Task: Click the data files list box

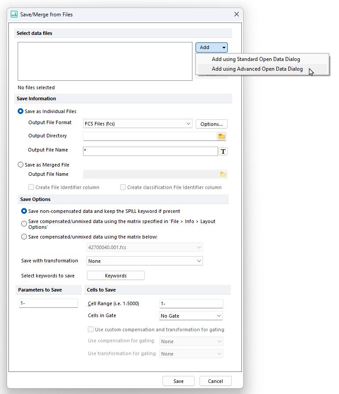Action: click(x=105, y=61)
